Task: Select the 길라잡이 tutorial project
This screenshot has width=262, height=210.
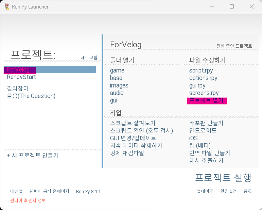Action: click(18, 88)
